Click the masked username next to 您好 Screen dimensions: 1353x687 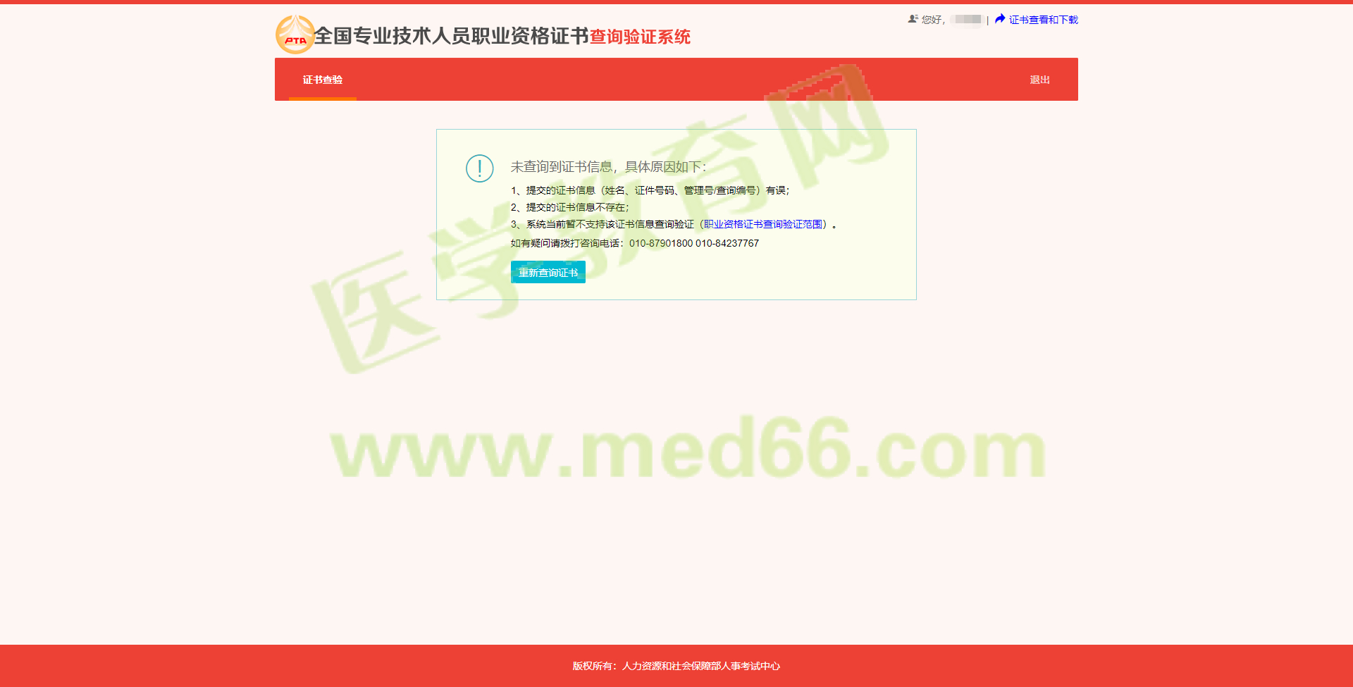pyautogui.click(x=966, y=19)
